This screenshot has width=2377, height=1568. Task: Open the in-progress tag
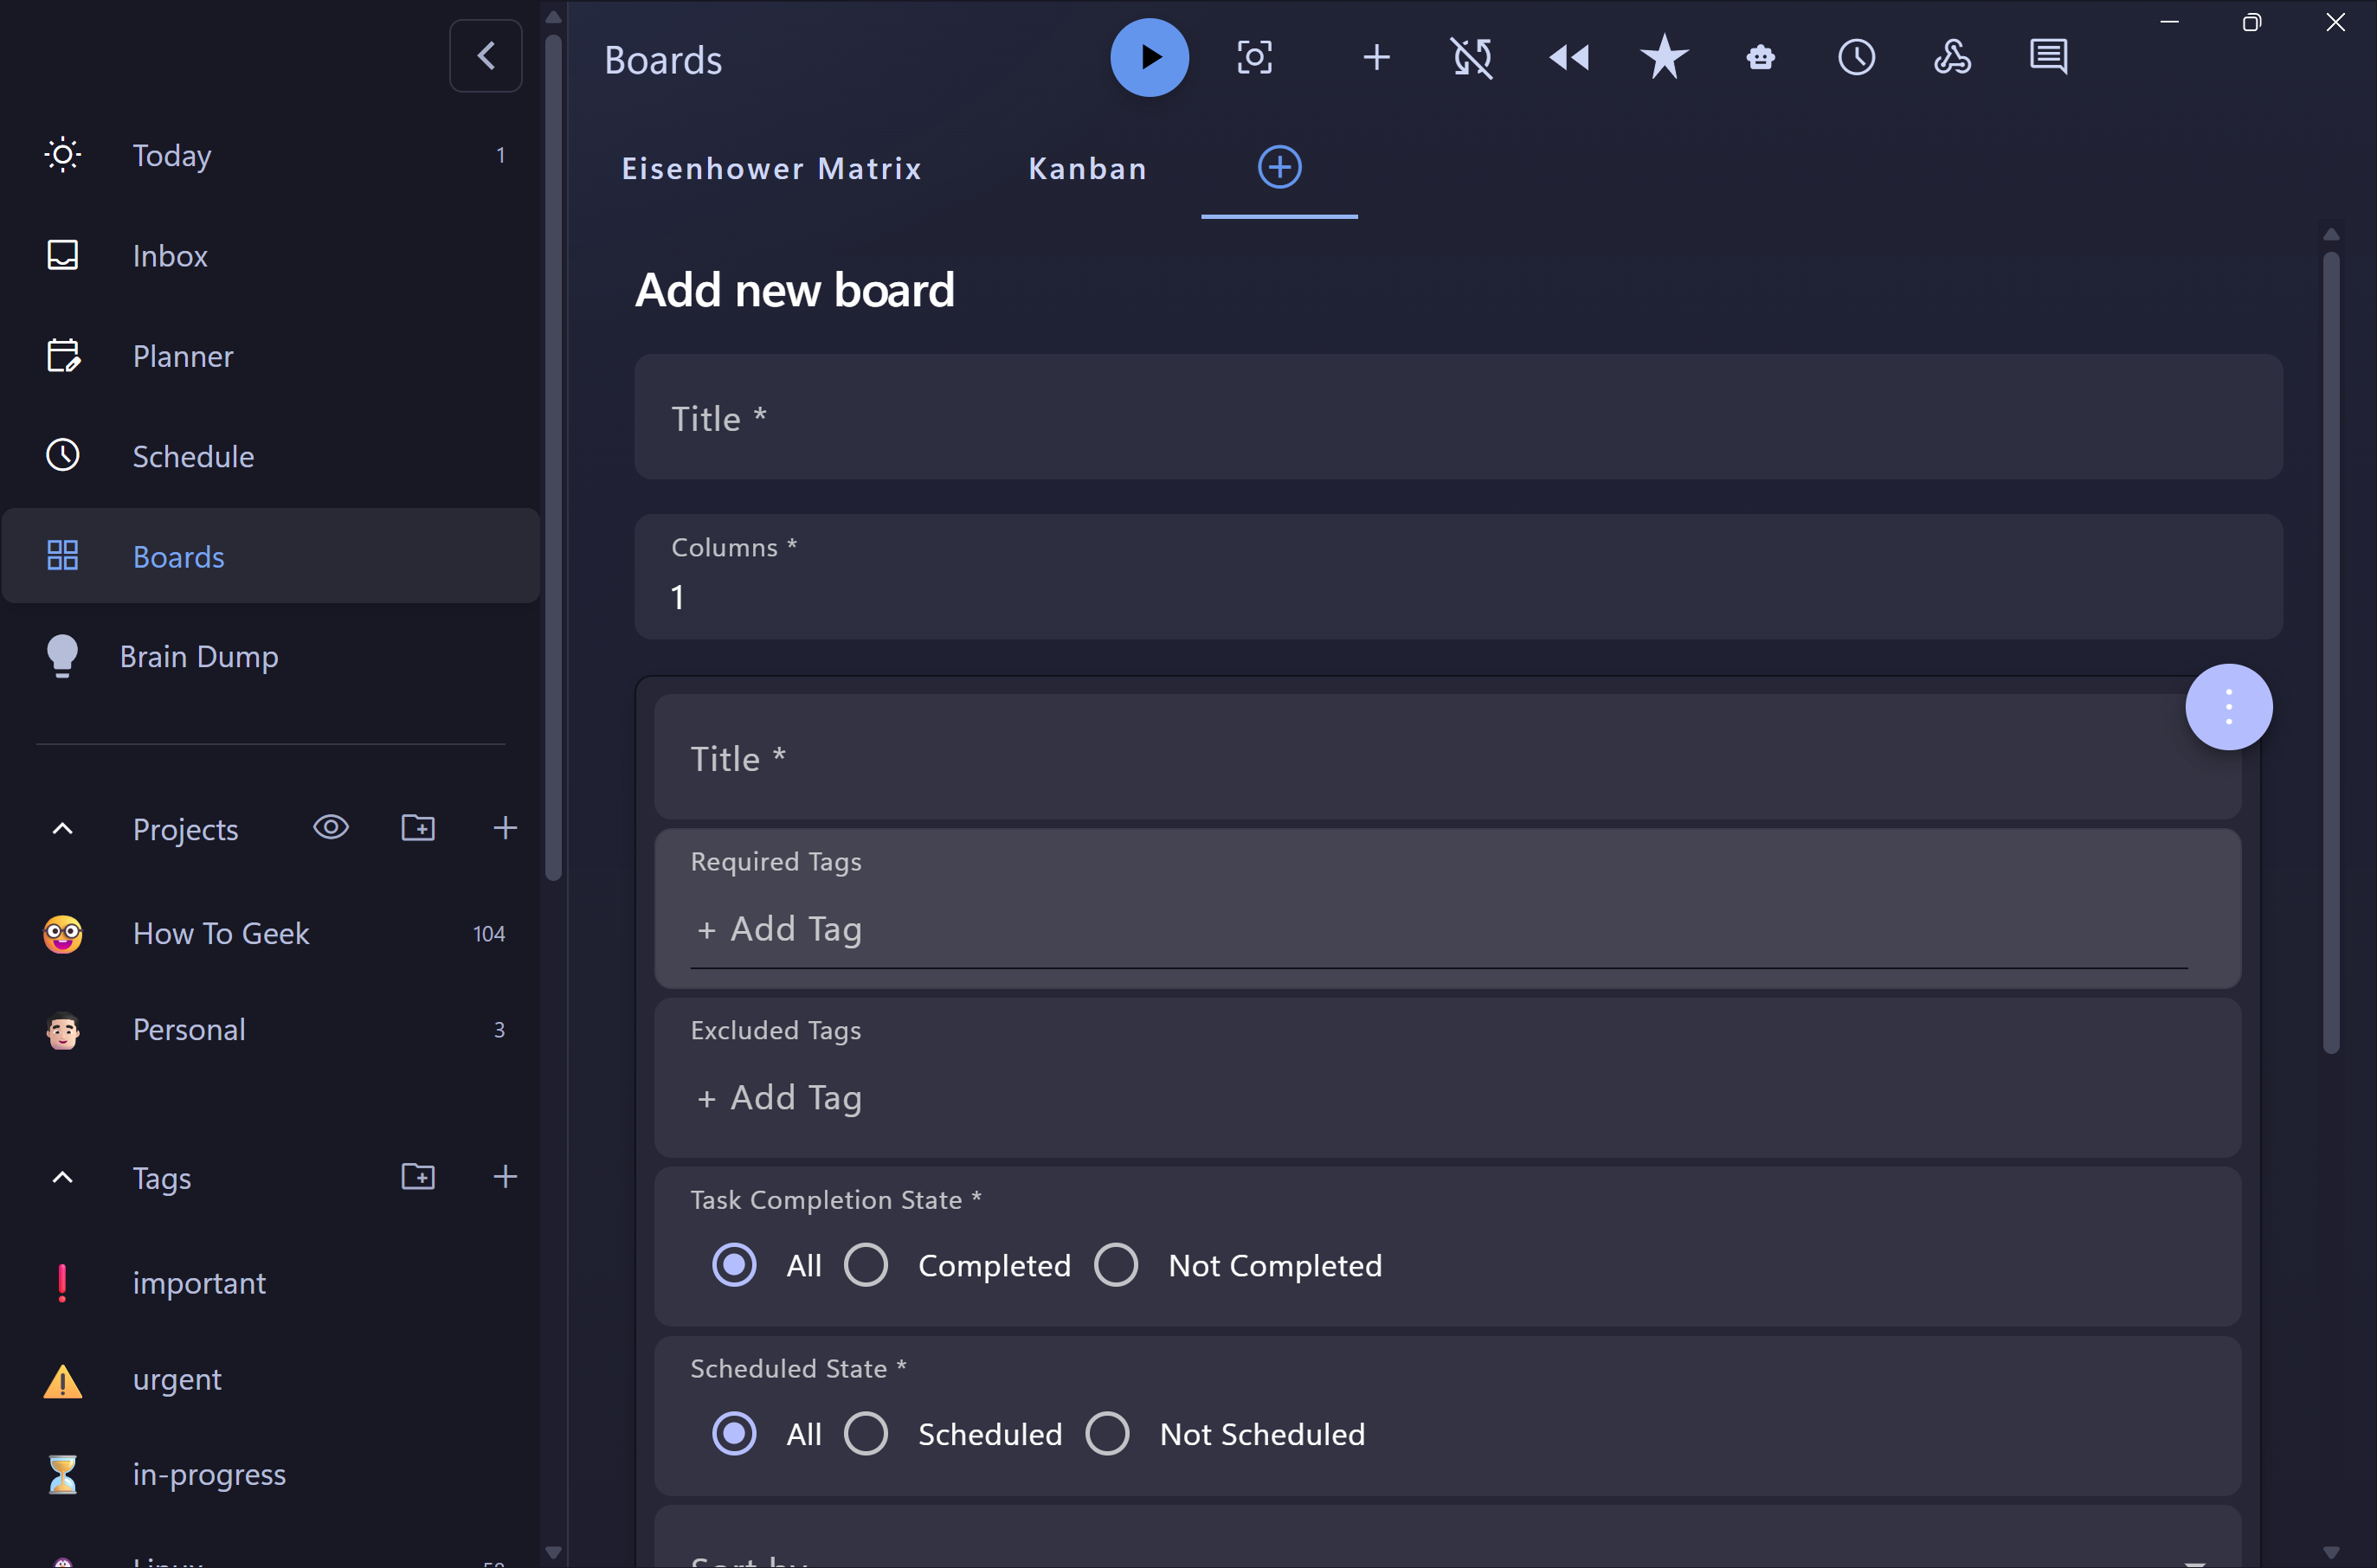point(271,1475)
